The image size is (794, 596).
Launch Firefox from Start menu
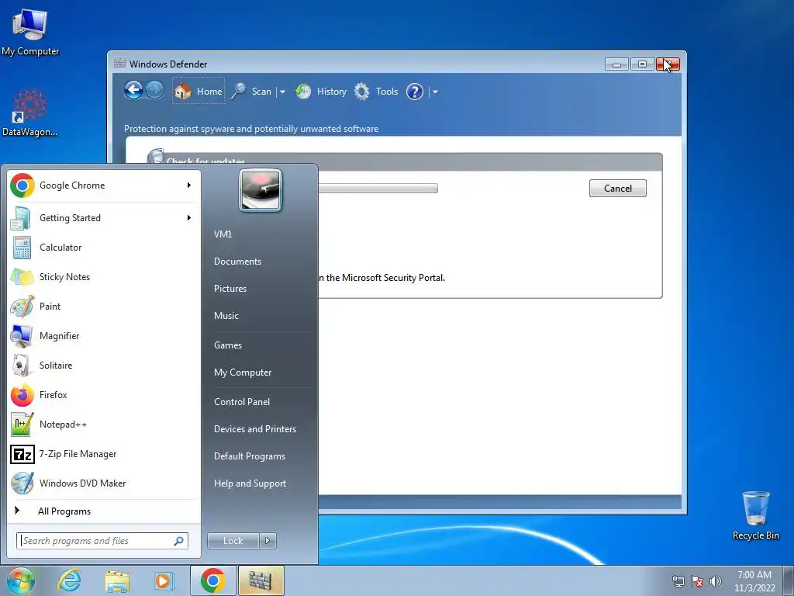[103, 395]
